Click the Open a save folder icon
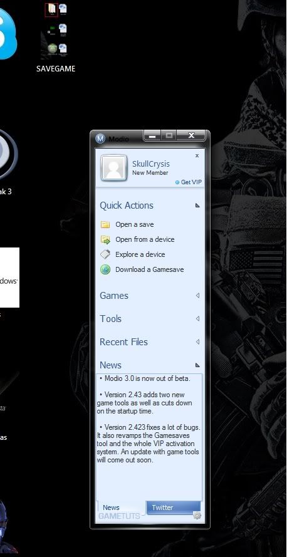This screenshot has height=557, width=287. point(105,224)
